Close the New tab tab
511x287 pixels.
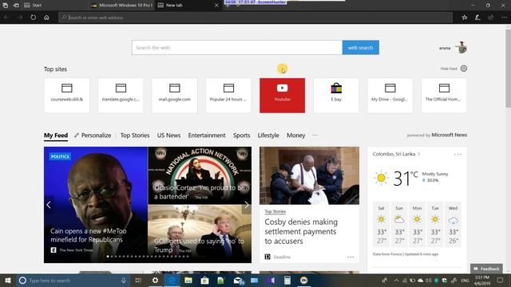click(x=216, y=6)
